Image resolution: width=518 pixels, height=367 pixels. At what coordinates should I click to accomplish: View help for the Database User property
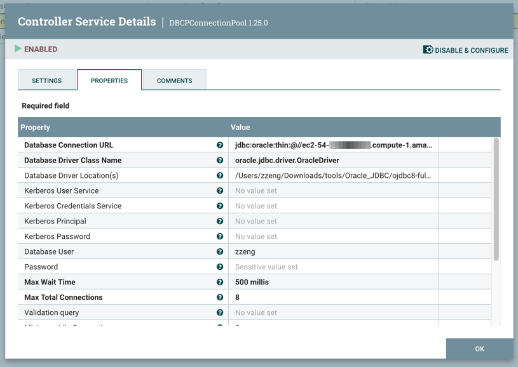tap(219, 251)
